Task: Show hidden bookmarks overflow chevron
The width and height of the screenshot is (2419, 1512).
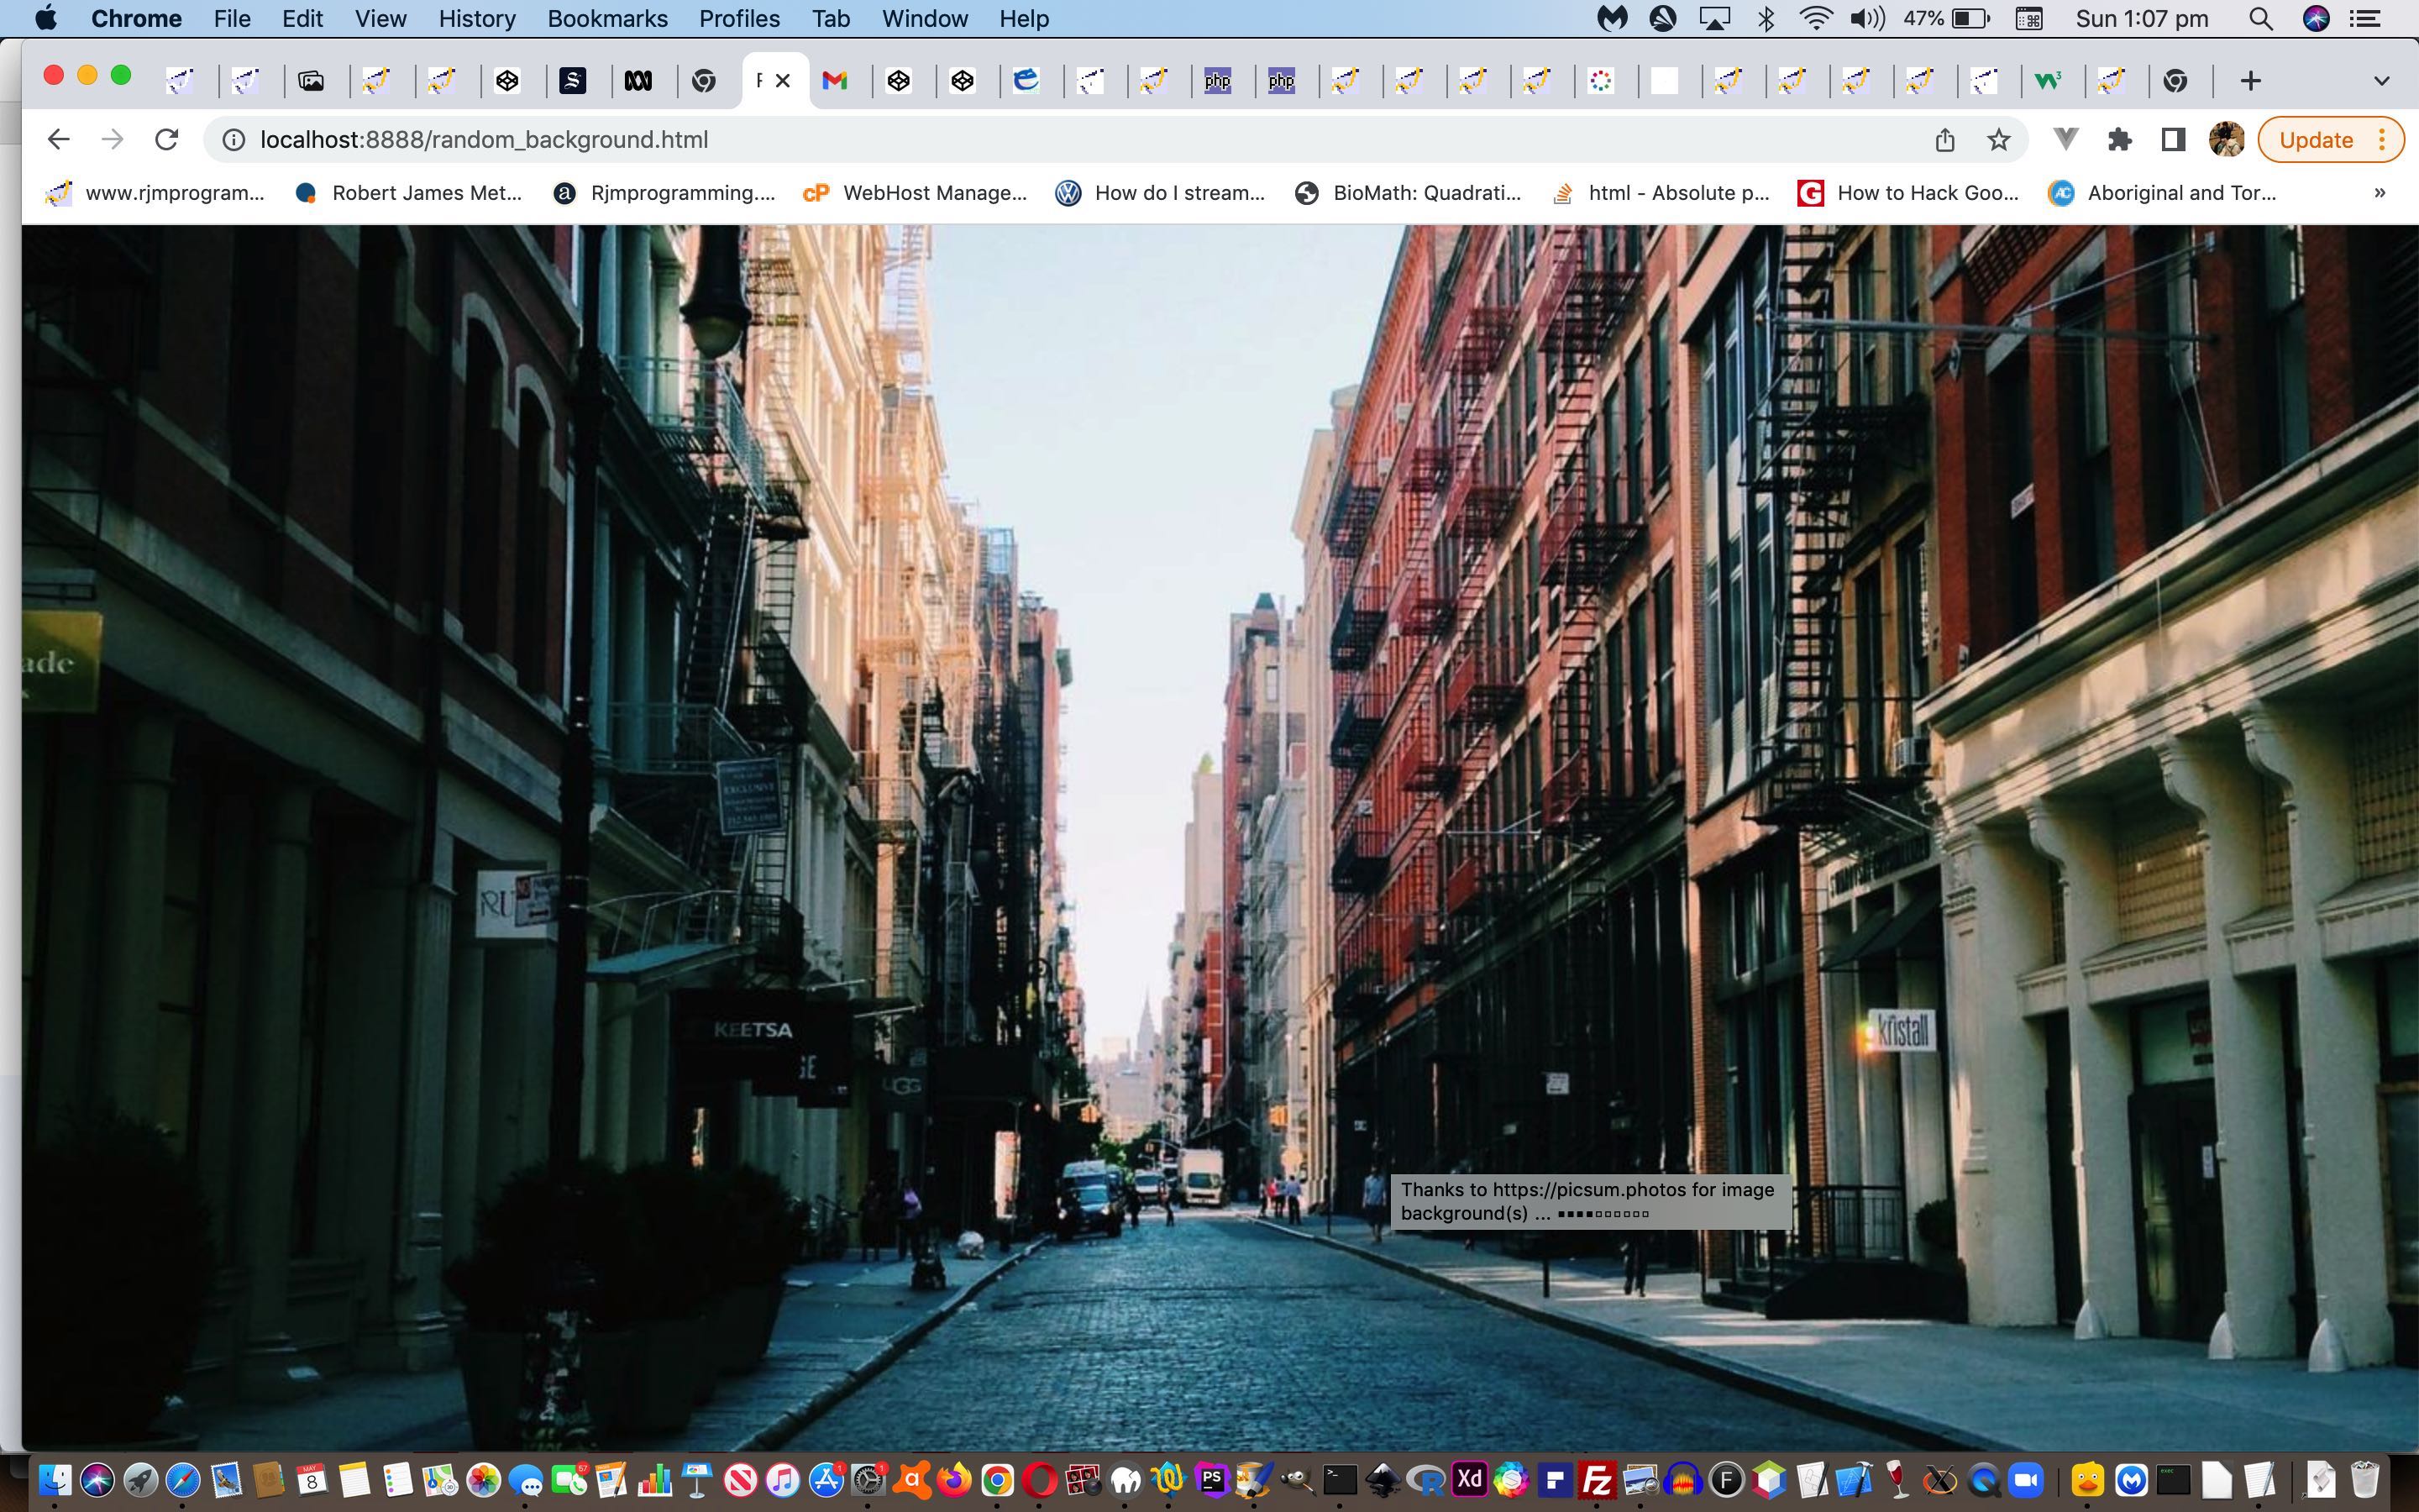Action: 2379,193
